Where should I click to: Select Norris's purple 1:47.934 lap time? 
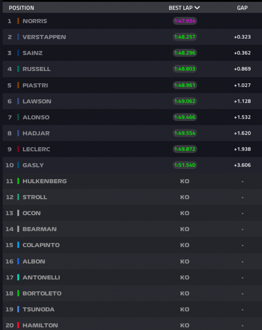185,21
